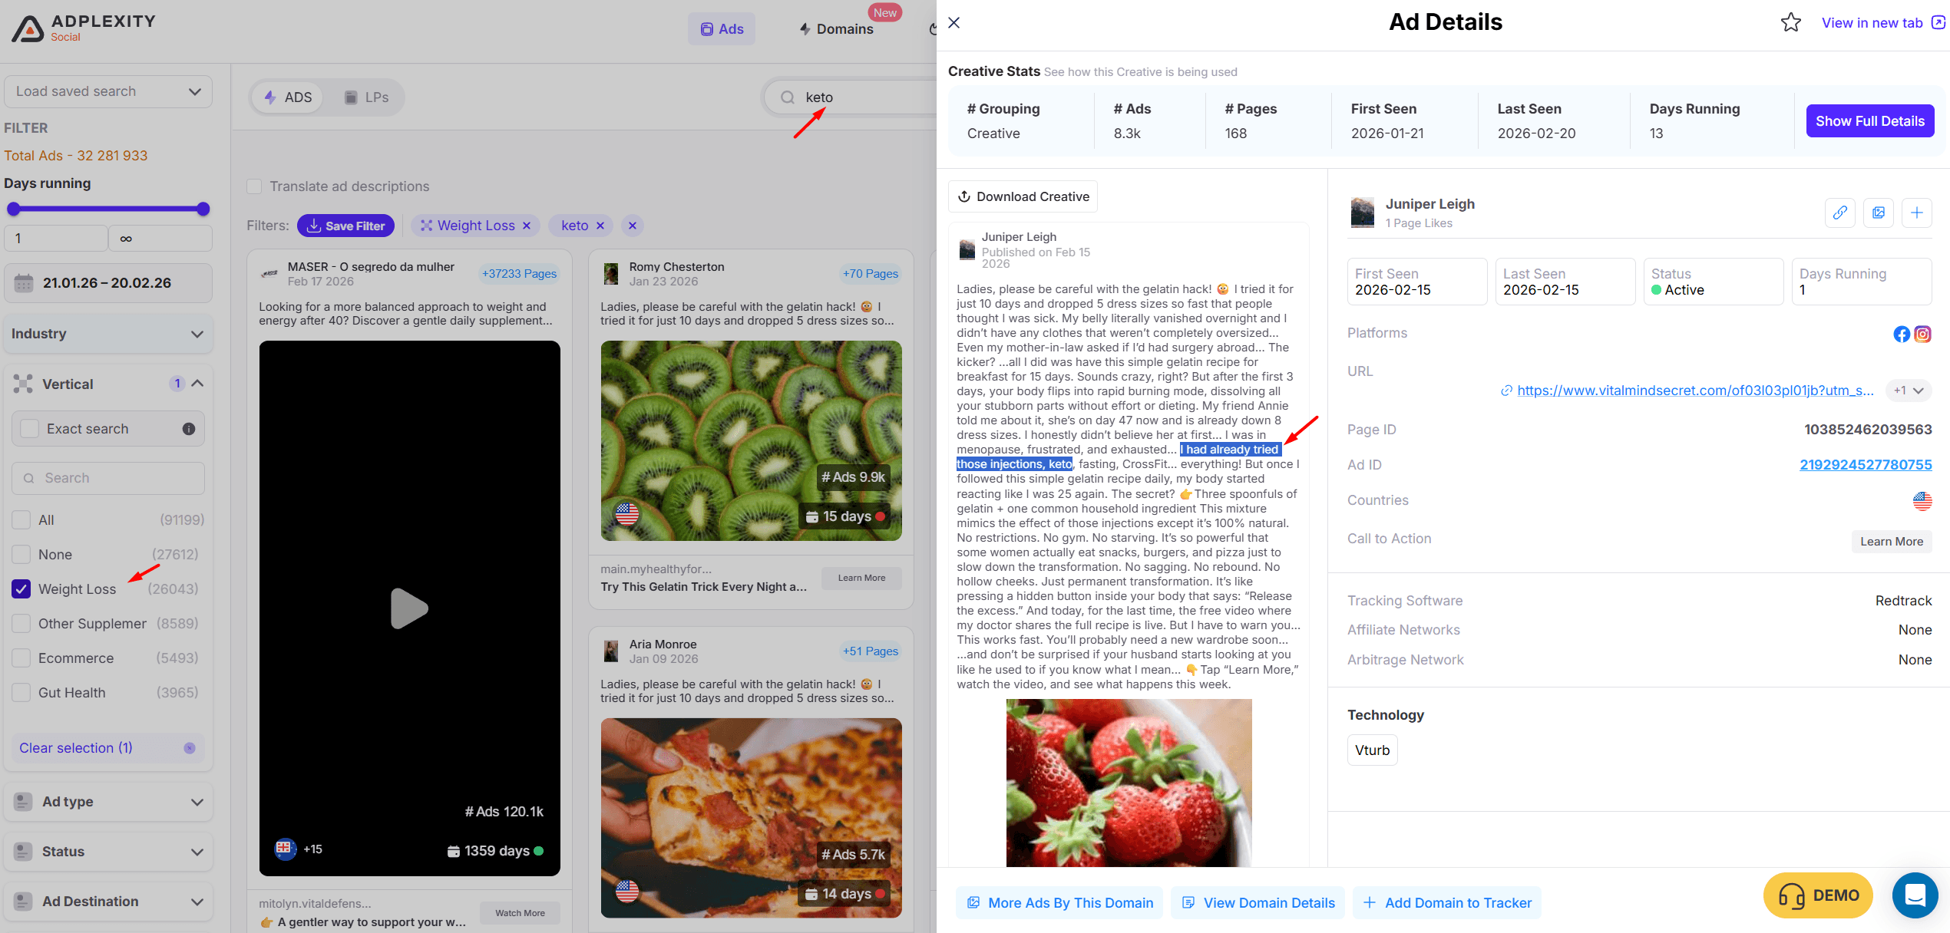Remove the keto filter tag
1950x933 pixels.
600,226
